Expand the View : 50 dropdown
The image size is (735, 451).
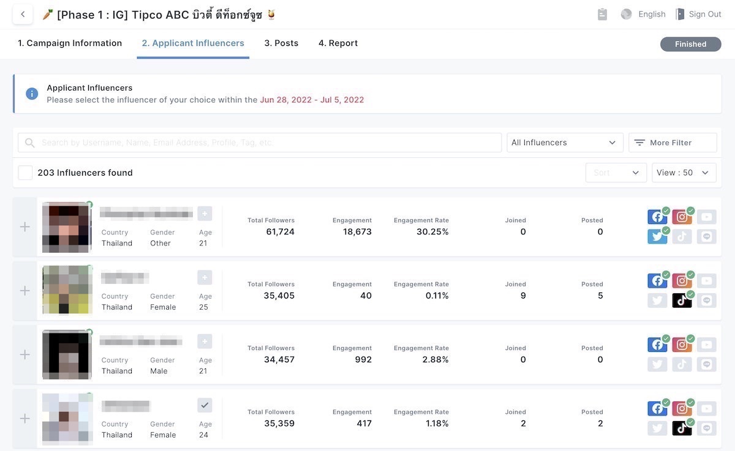point(684,173)
